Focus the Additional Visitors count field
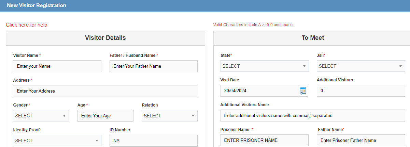The height and width of the screenshot is (147, 410). tap(361, 91)
